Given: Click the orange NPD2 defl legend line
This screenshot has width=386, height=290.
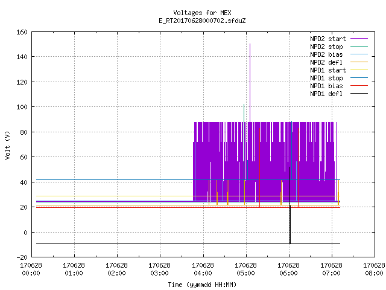Looking at the screenshot, I should click(x=359, y=62).
